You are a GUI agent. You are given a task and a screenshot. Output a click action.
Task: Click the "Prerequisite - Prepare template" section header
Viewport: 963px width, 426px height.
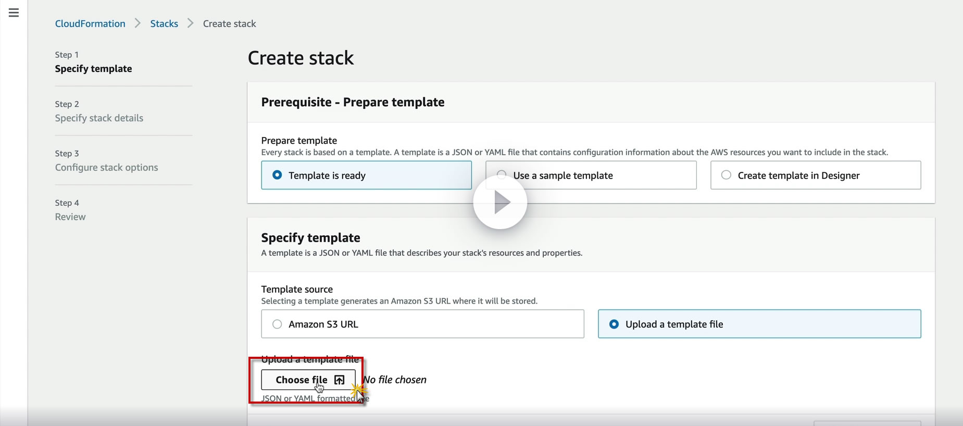tap(353, 102)
